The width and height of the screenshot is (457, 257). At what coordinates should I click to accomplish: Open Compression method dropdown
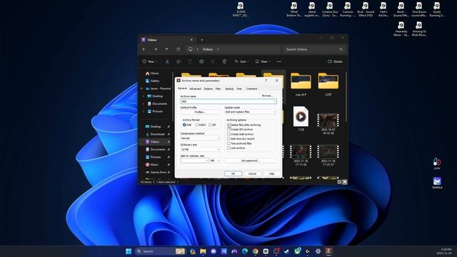tap(219, 138)
